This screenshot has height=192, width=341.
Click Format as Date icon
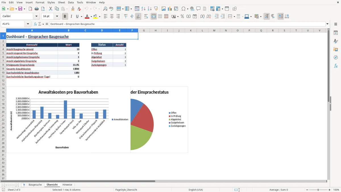click(195, 16)
